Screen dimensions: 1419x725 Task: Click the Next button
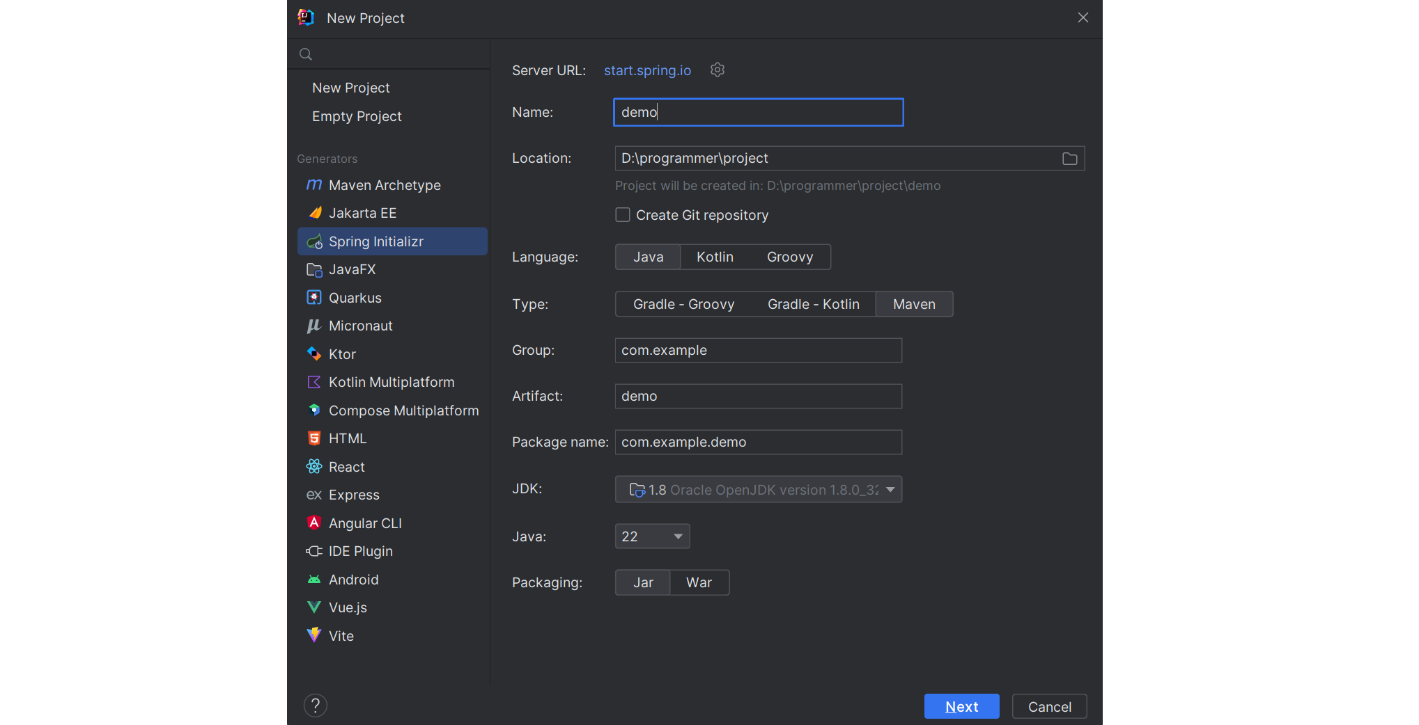pos(961,706)
